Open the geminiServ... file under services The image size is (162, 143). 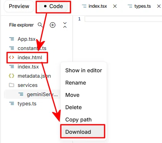point(42,95)
